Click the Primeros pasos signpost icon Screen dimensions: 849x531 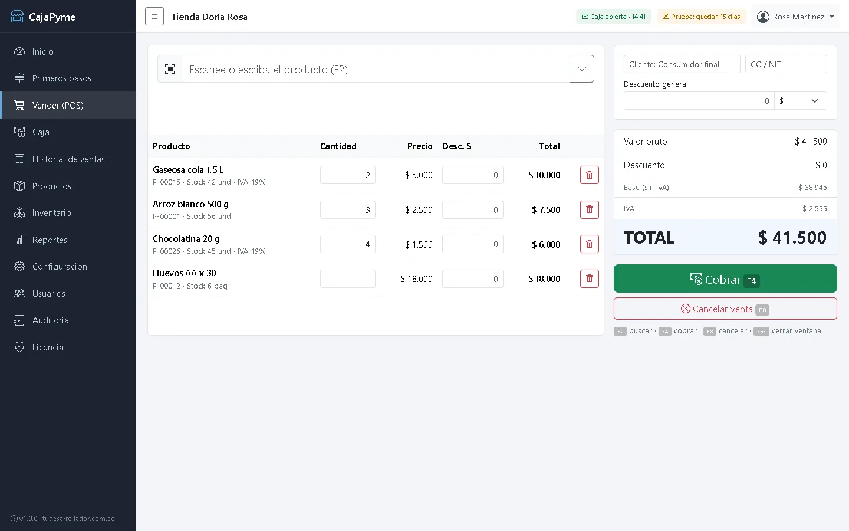(x=19, y=78)
